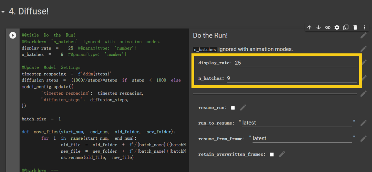Open cell settings gear icon

337,28
